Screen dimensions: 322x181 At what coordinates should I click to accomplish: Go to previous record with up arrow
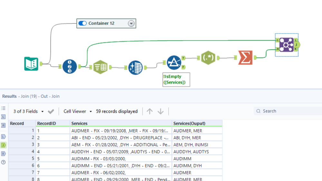pyautogui.click(x=150, y=111)
